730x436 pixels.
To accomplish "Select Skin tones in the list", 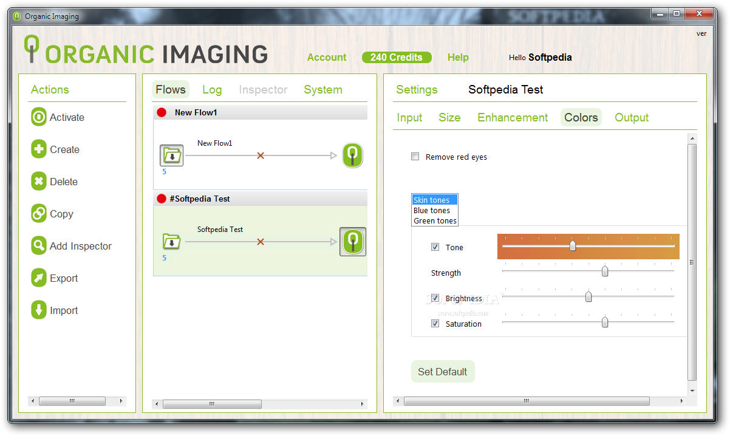I will [x=434, y=200].
